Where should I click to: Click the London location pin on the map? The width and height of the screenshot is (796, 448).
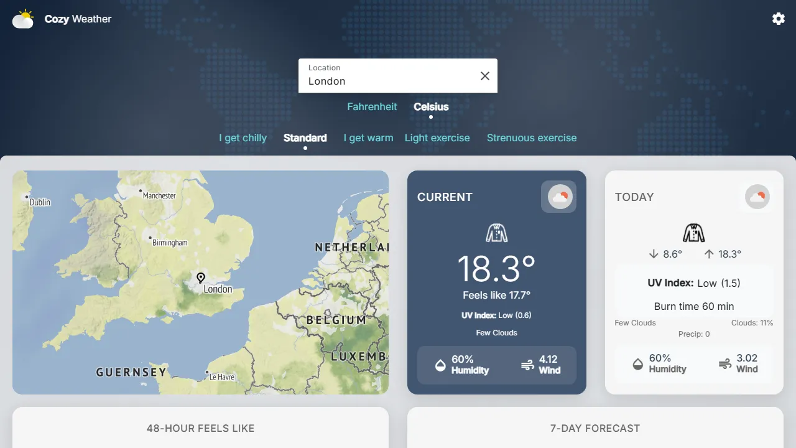(200, 278)
